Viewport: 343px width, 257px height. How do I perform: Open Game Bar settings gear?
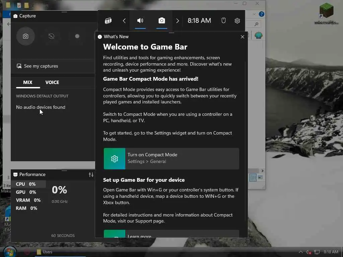click(x=237, y=21)
